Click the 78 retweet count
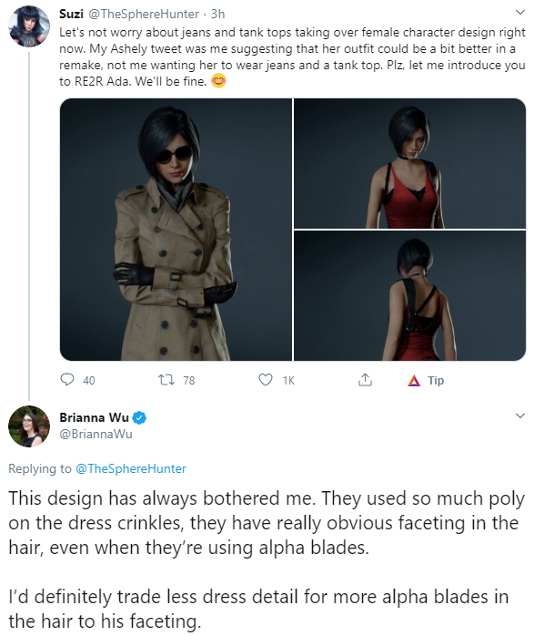The height and width of the screenshot is (636, 534). point(189,381)
